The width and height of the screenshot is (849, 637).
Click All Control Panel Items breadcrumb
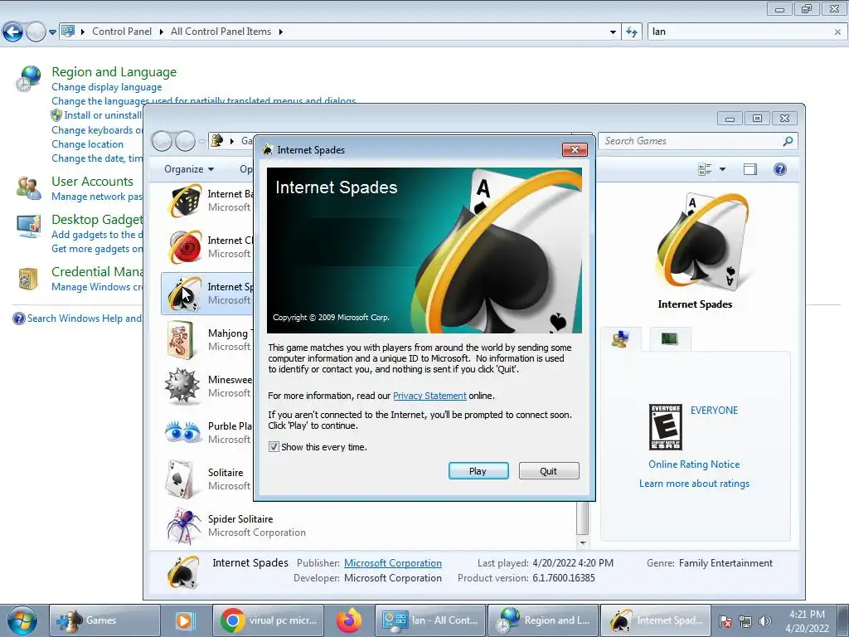point(221,32)
